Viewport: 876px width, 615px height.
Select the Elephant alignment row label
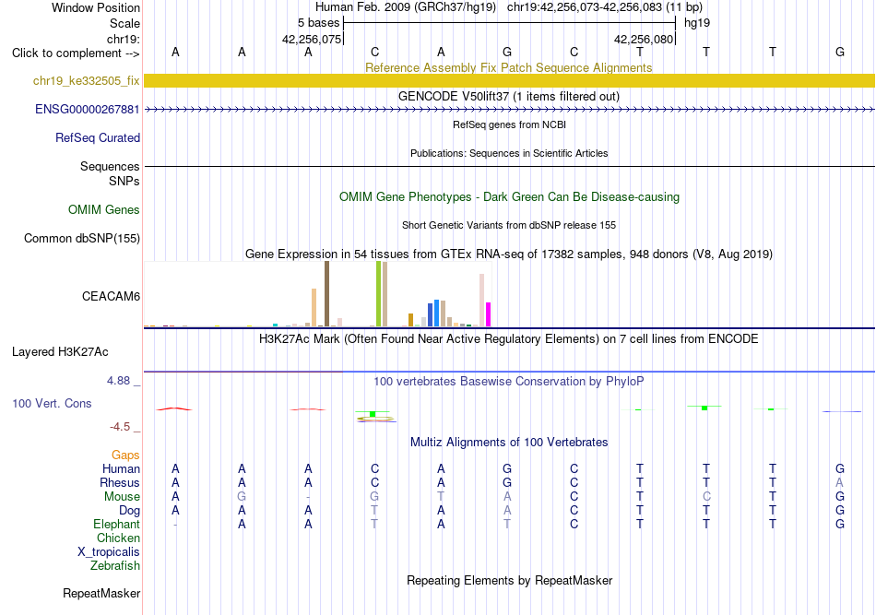tap(117, 525)
